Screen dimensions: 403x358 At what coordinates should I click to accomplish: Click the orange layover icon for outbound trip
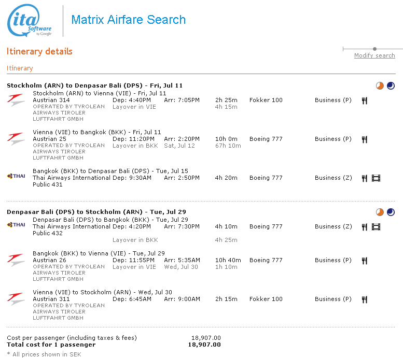coord(380,85)
